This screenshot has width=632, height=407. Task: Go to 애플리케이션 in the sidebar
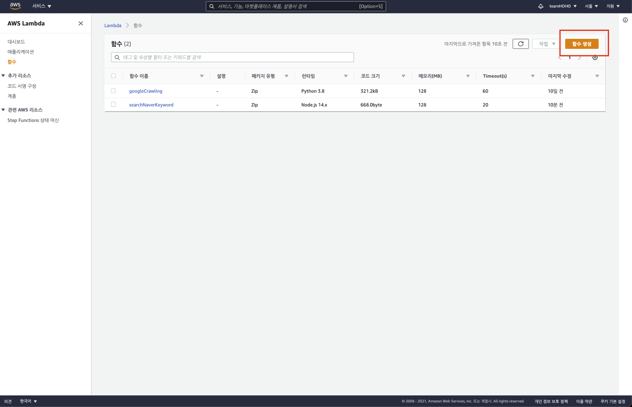pos(20,52)
